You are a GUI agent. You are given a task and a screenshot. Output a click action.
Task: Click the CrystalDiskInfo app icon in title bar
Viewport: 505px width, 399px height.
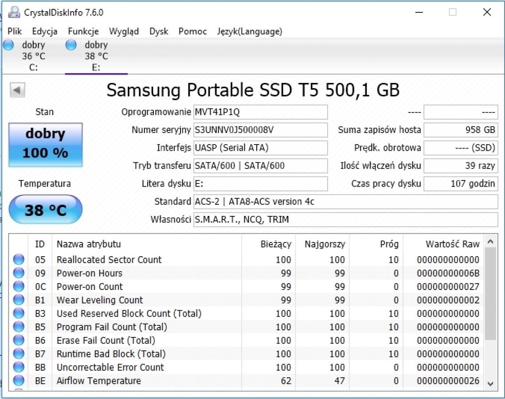[x=14, y=12]
